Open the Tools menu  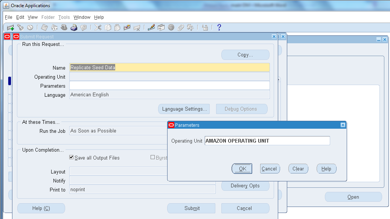[64, 17]
